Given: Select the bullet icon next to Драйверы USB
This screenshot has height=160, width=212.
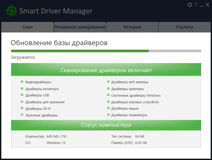Looking at the screenshot, I should [23, 95].
